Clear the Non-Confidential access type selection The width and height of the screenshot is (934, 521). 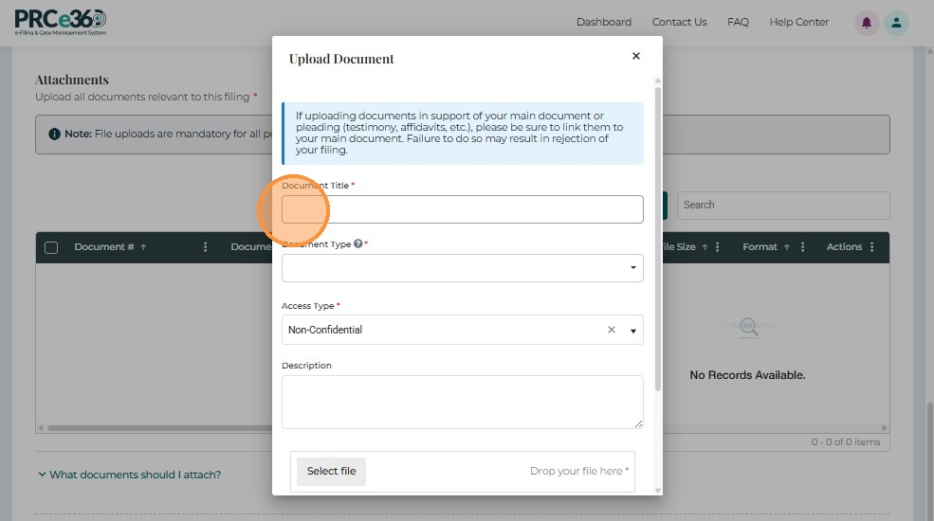click(x=612, y=330)
